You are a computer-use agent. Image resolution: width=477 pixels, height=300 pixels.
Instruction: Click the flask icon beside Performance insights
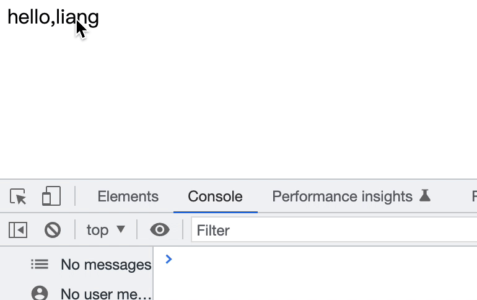[x=425, y=196]
